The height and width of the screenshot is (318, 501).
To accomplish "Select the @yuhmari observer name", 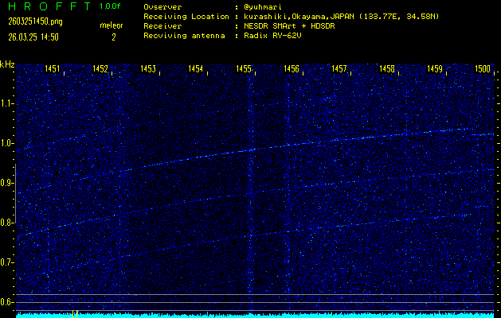I will click(x=264, y=6).
